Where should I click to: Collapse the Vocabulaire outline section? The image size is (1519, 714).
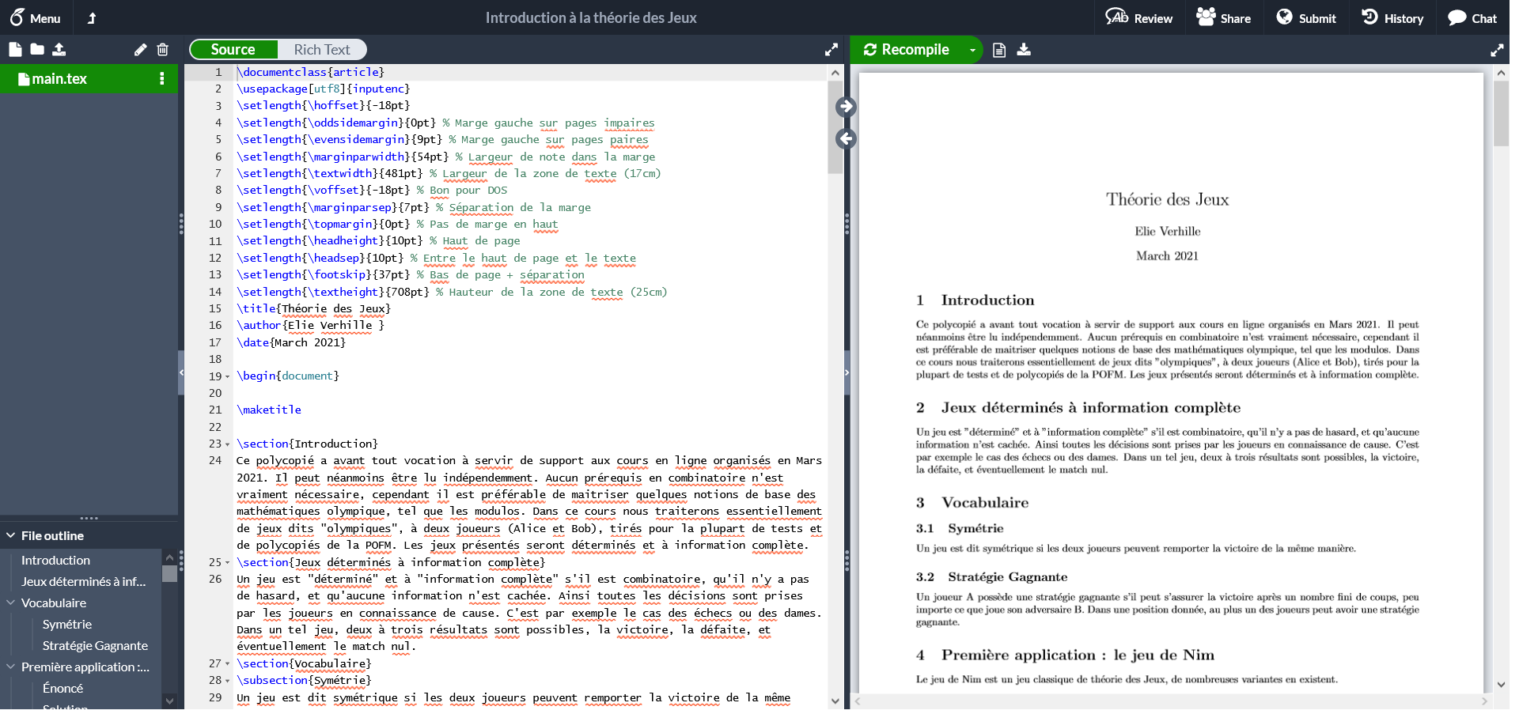pos(11,603)
